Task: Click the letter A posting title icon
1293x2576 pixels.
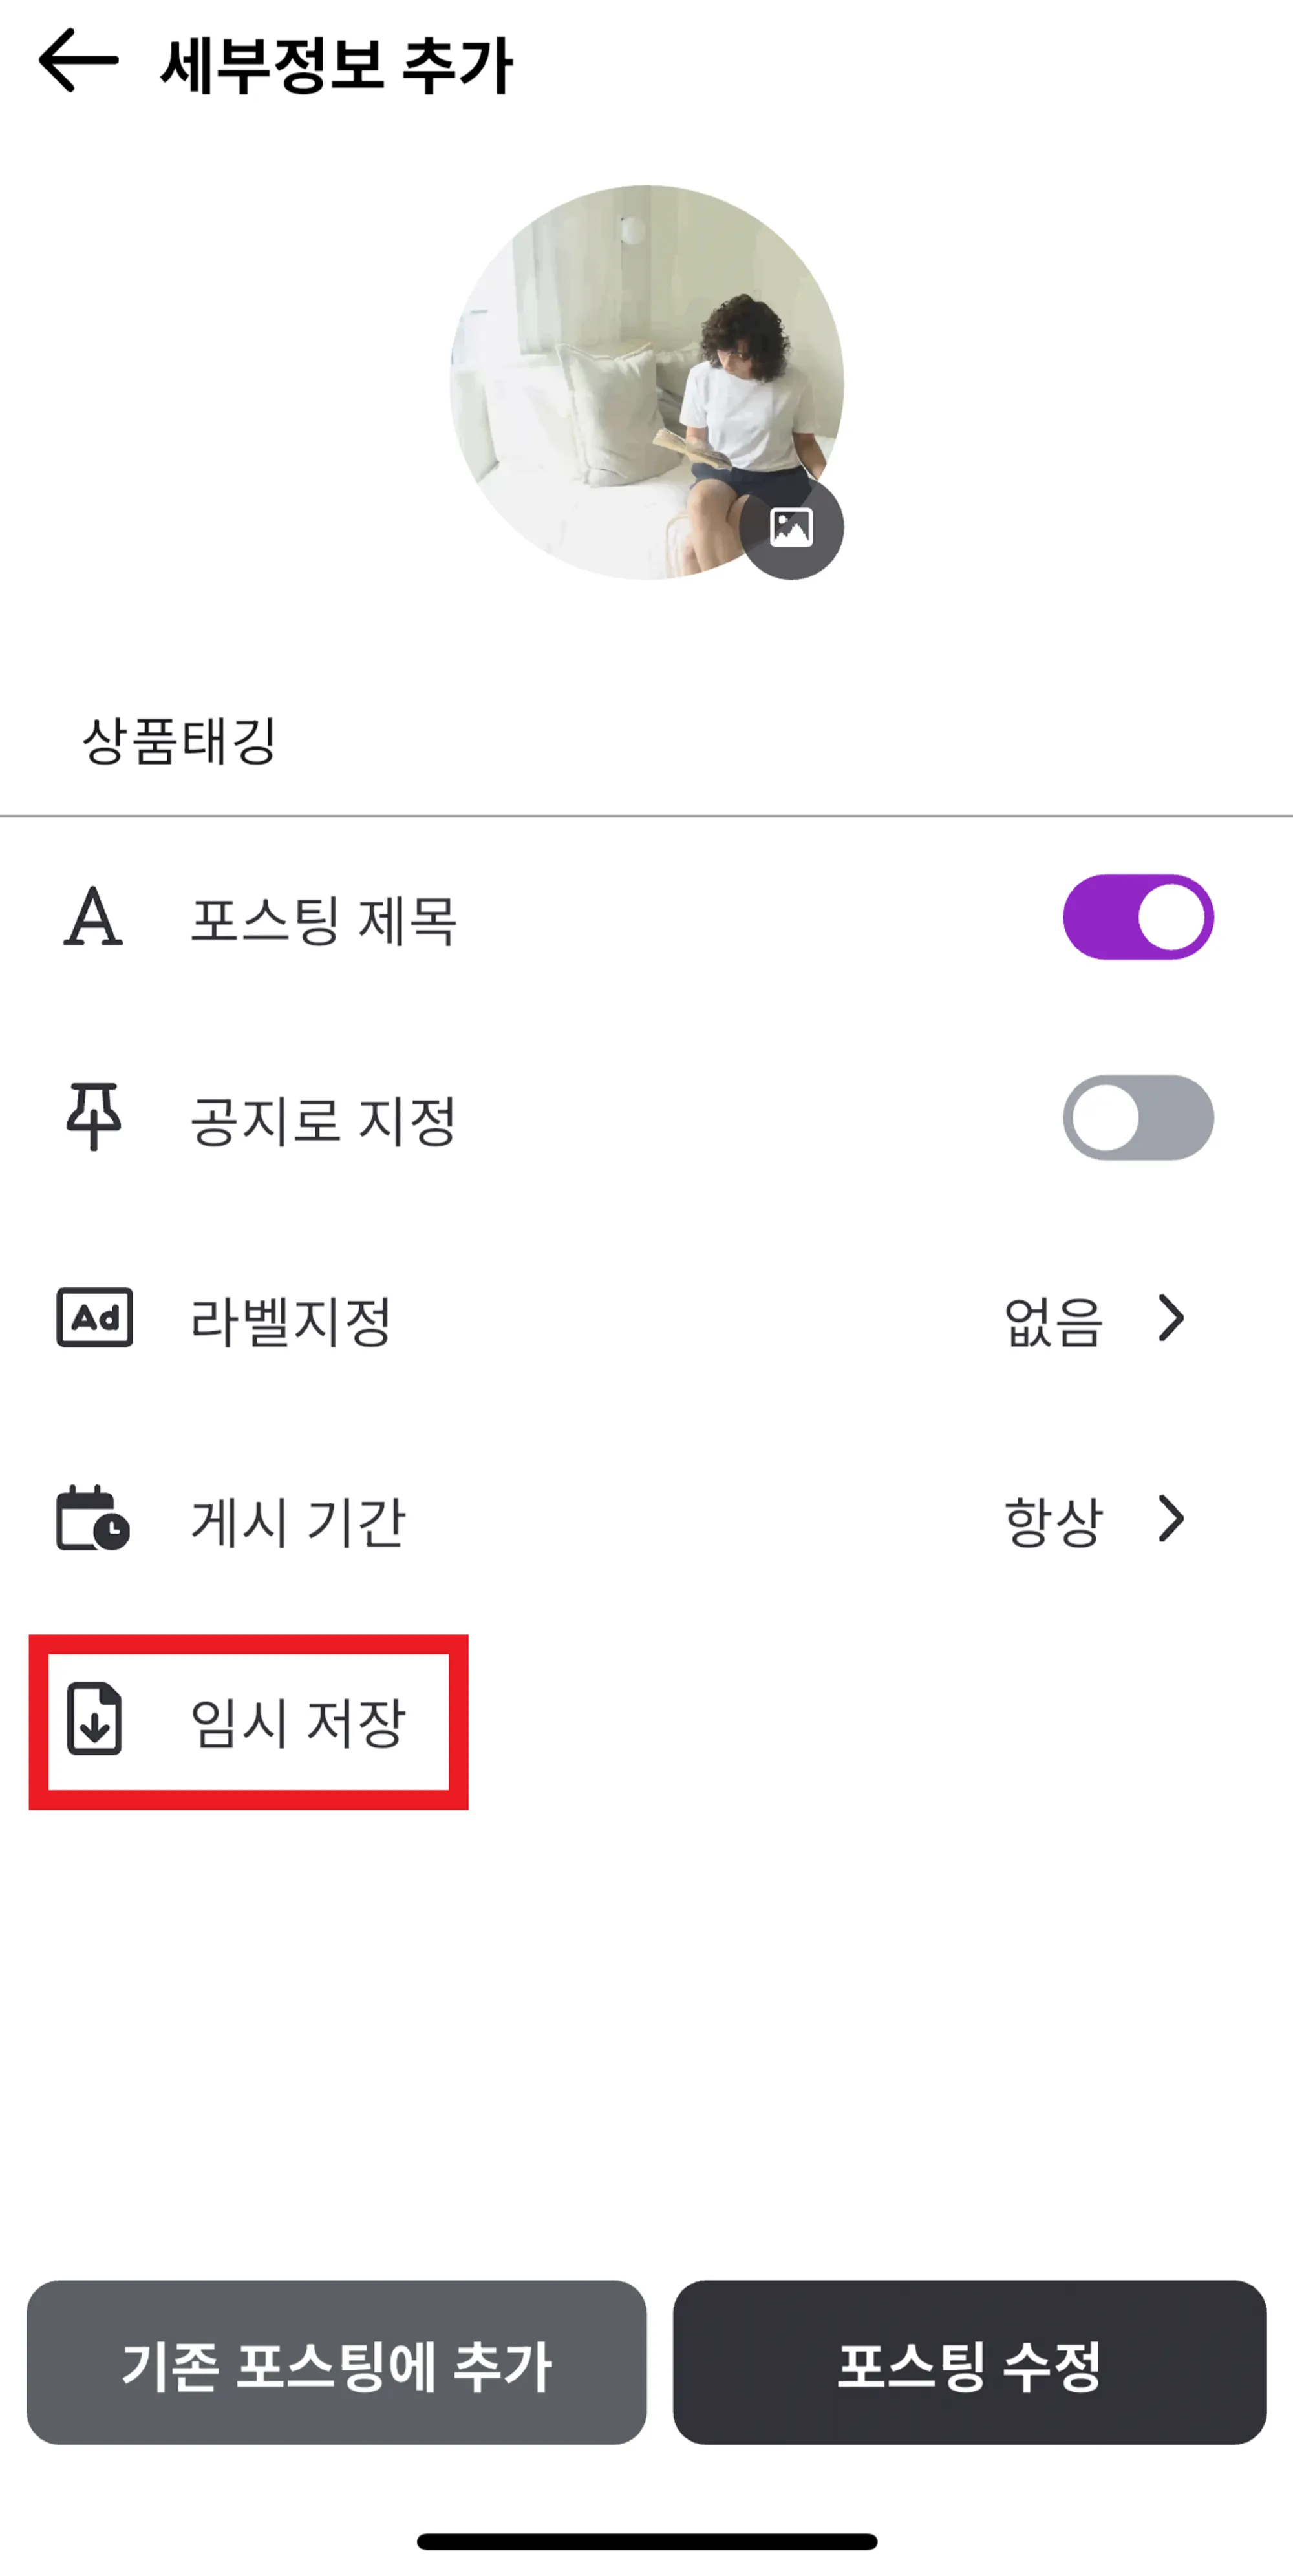Action: click(93, 917)
